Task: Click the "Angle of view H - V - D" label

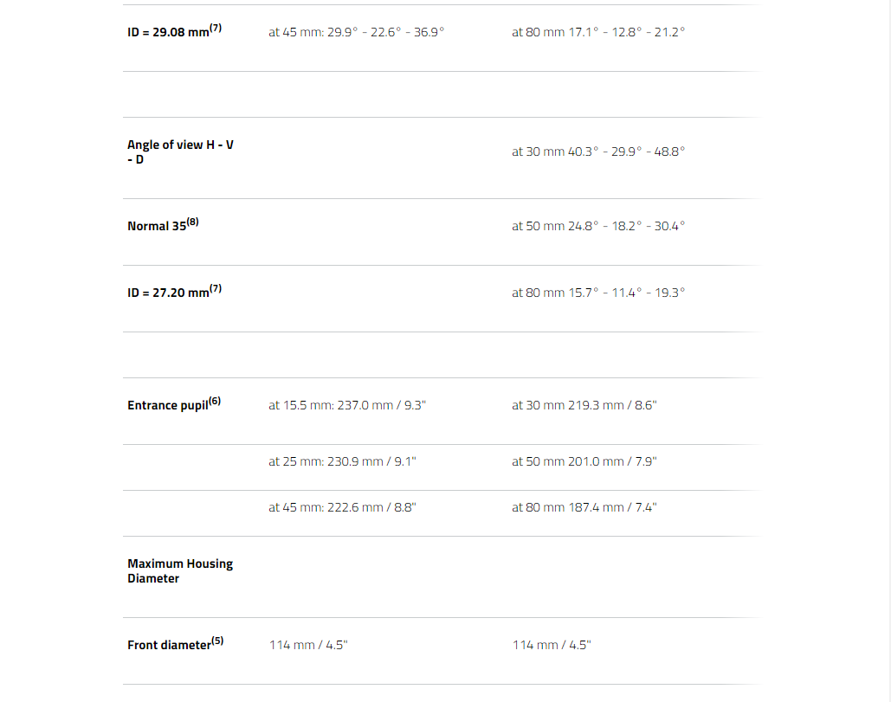Action: pyautogui.click(x=180, y=152)
